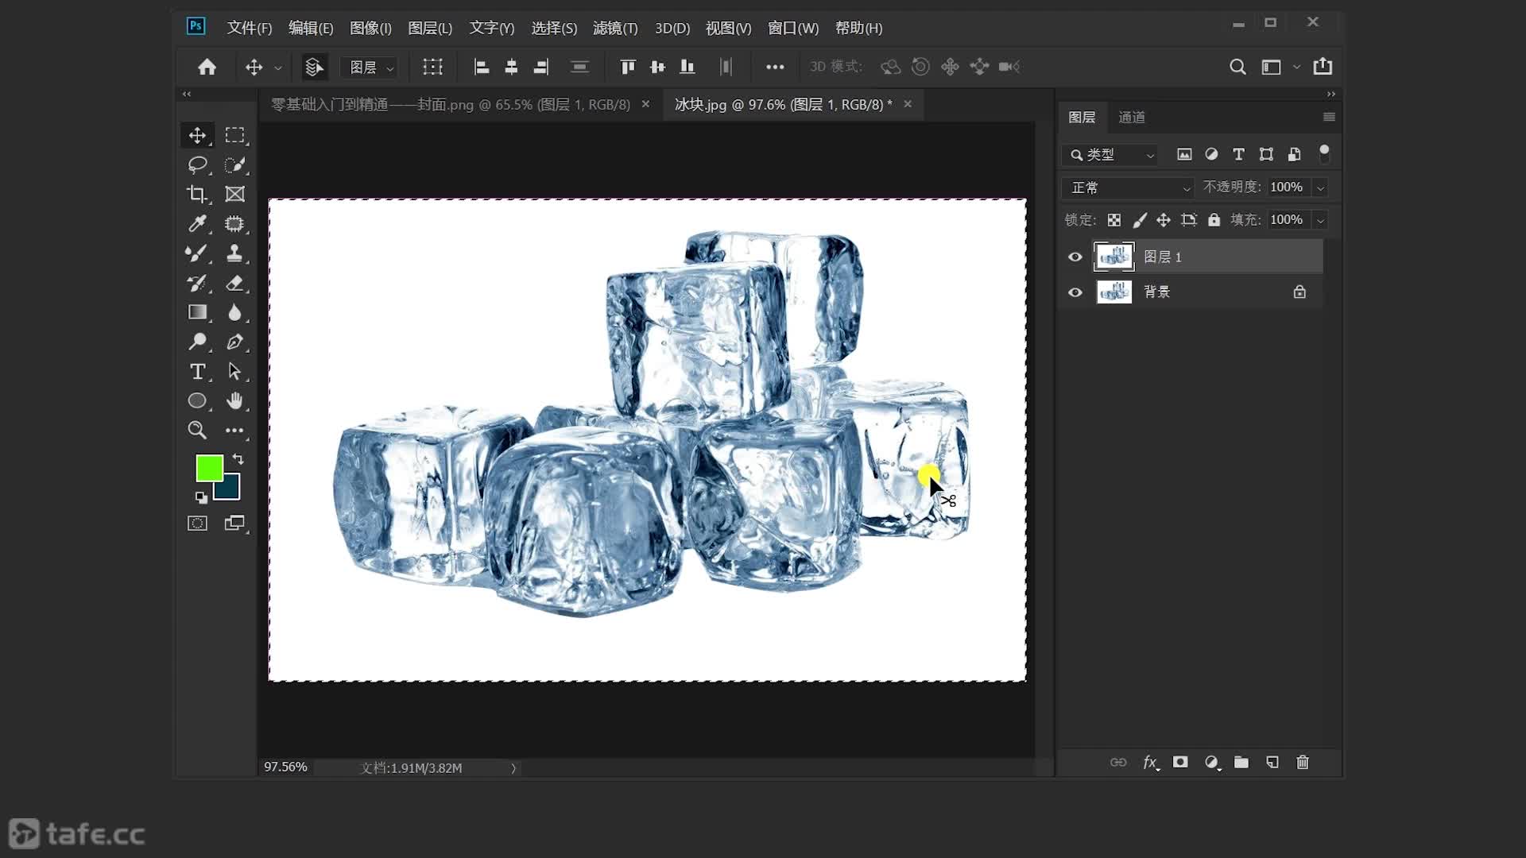1526x858 pixels.
Task: Open search with the magnifier icon
Action: (1237, 67)
